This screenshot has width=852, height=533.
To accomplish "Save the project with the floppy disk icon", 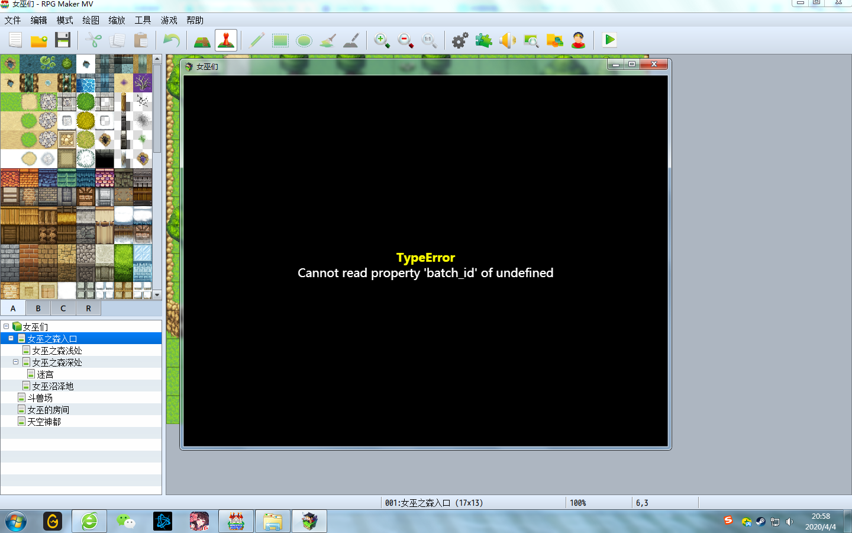I will pos(63,40).
